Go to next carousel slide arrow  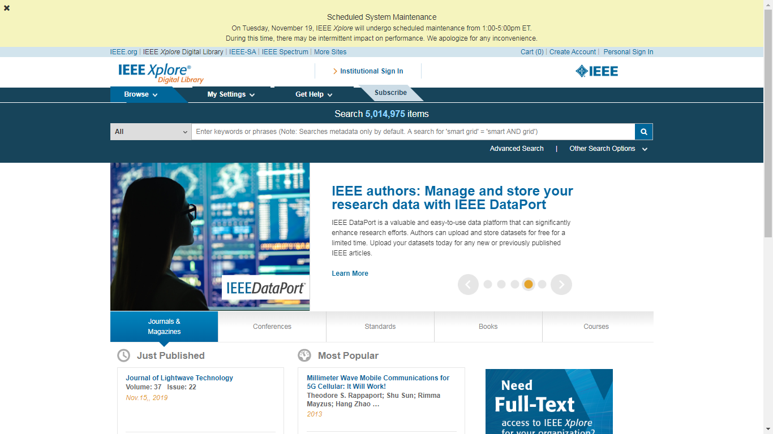[x=561, y=284]
